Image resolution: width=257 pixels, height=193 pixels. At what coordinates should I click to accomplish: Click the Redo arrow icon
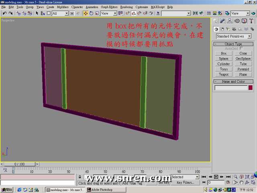[10, 13]
